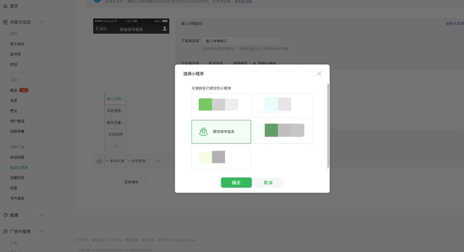Select the 类目说明 submenu in phone preview
464x252 pixels.
point(115,134)
